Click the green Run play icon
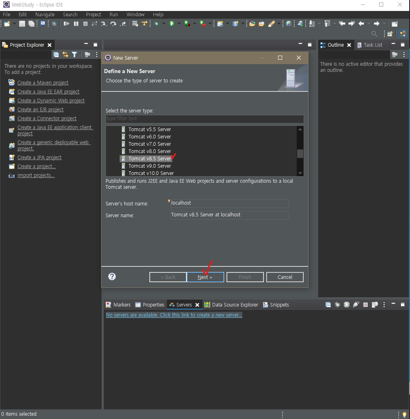The height and width of the screenshot is (419, 410). pyautogui.click(x=172, y=24)
